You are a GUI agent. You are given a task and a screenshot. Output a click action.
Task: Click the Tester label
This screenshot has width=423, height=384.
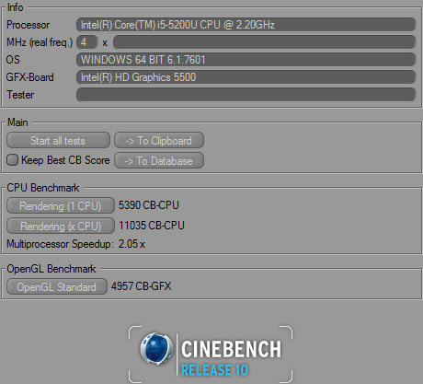[x=20, y=95]
